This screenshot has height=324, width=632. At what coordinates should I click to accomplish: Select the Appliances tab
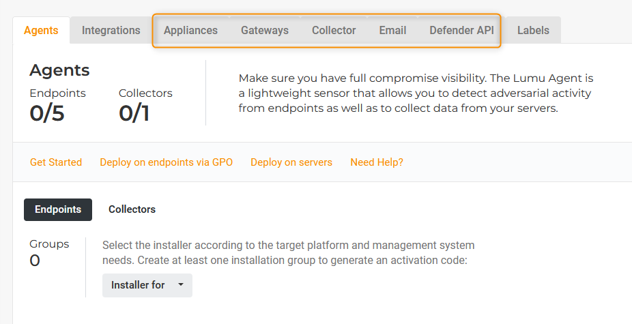(190, 31)
